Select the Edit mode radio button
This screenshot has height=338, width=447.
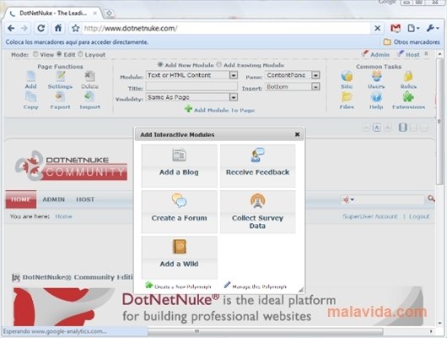[x=59, y=54]
